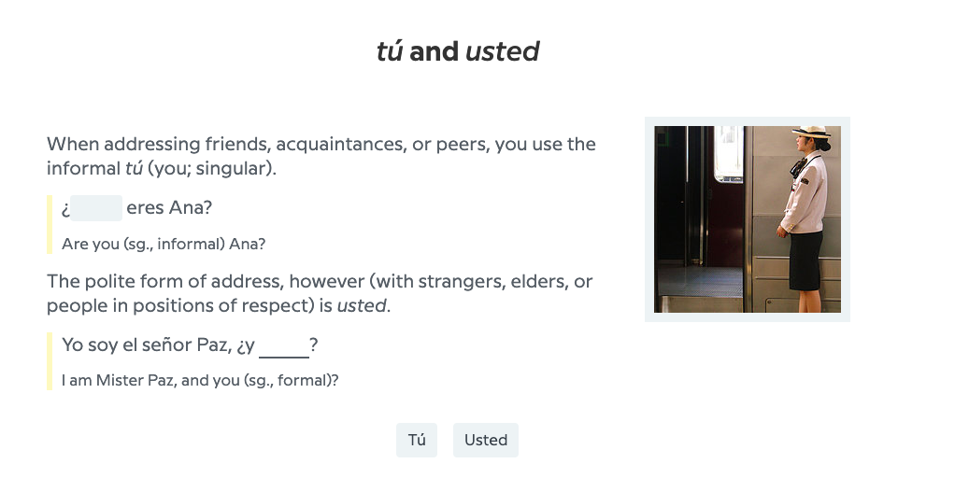The image size is (955, 492).
Task: Click the translation 'Are you (sg., informal) Ana?'
Action: click(x=164, y=244)
